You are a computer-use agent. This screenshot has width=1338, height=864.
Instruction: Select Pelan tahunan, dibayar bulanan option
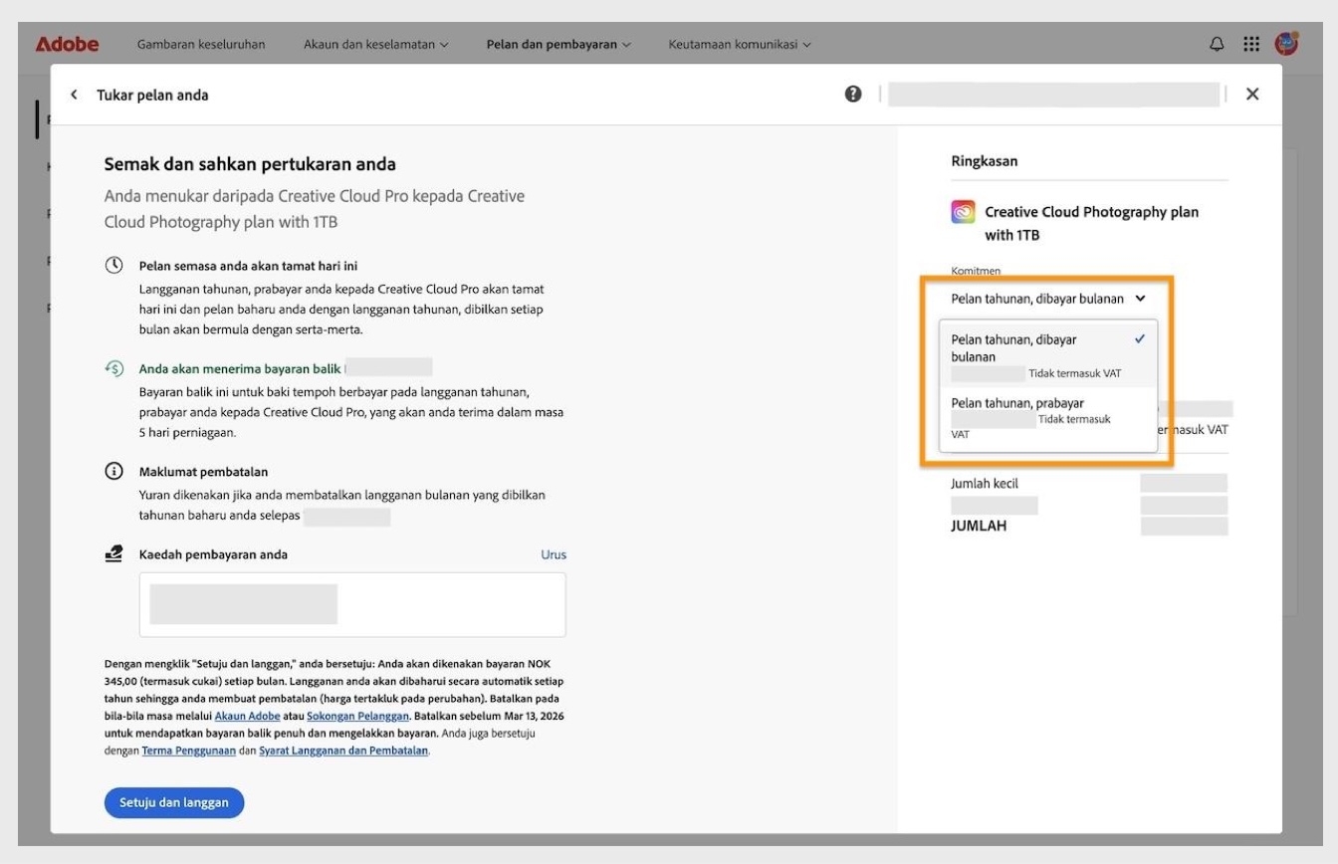point(1048,356)
